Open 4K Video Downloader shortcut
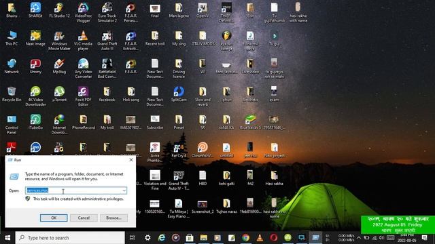The height and width of the screenshot is (244, 435). pos(35,96)
